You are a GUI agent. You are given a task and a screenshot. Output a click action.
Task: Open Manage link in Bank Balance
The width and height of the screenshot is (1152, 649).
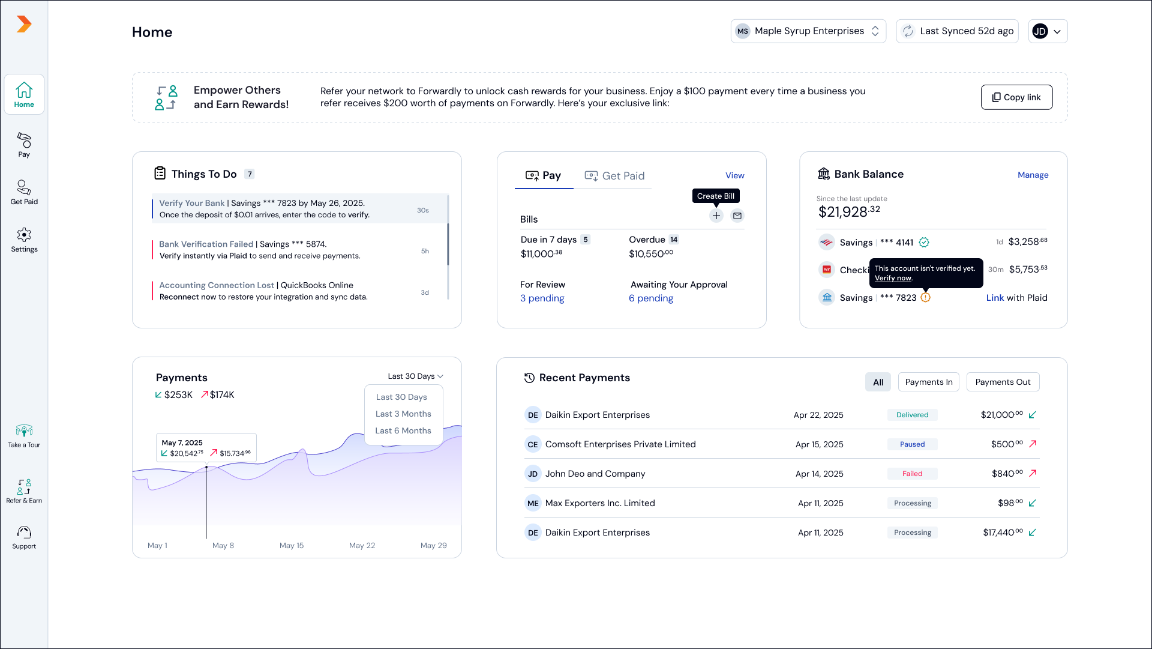pyautogui.click(x=1033, y=175)
